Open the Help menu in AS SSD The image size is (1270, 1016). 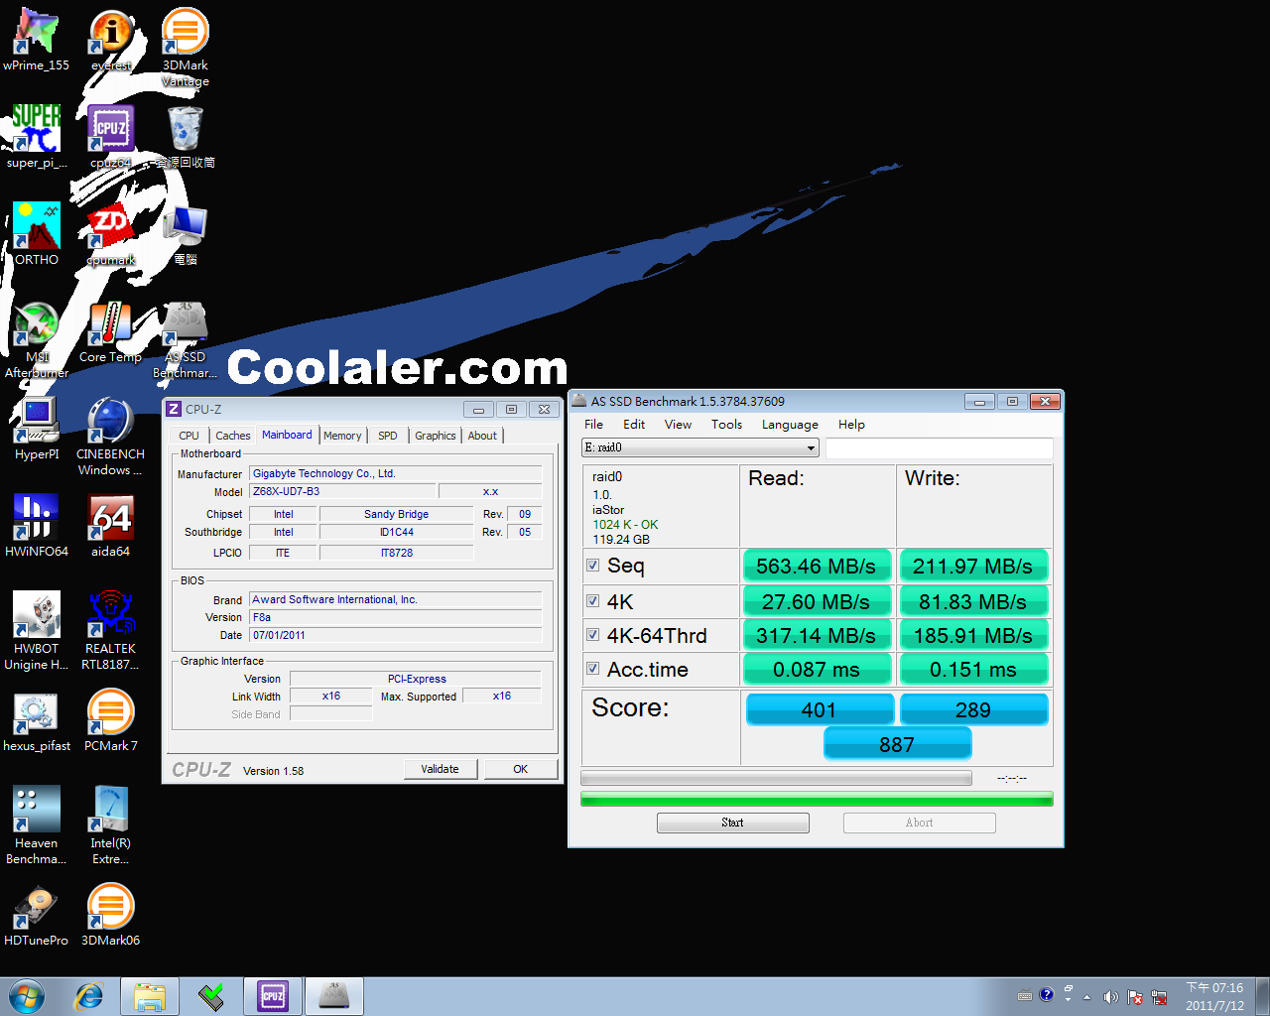click(851, 424)
